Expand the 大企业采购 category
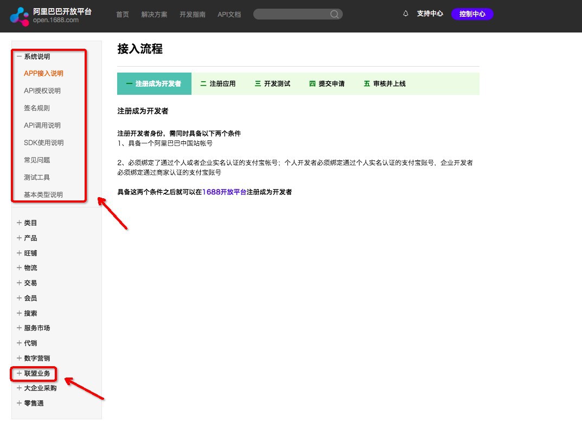The width and height of the screenshot is (582, 429). coord(37,388)
